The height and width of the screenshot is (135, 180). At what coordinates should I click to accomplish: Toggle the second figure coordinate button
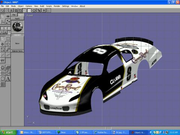[5, 33]
